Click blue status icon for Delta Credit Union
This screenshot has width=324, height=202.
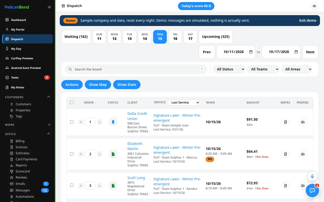(113, 122)
